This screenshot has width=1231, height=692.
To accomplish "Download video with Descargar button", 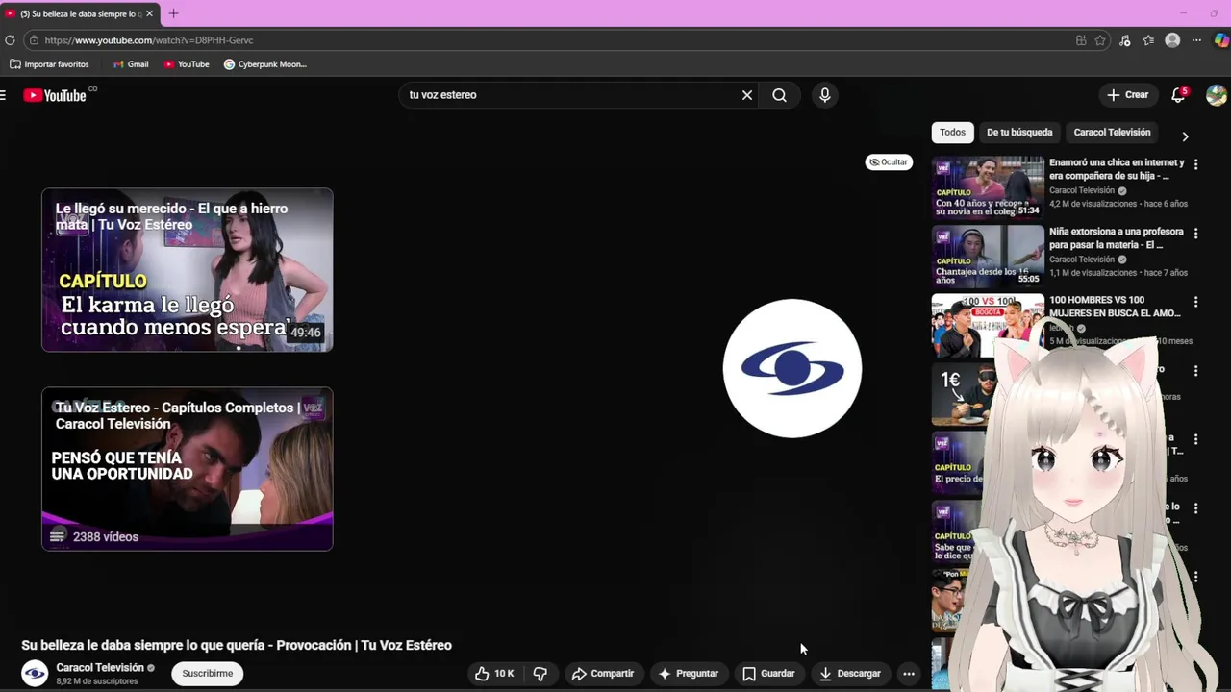I will [850, 674].
